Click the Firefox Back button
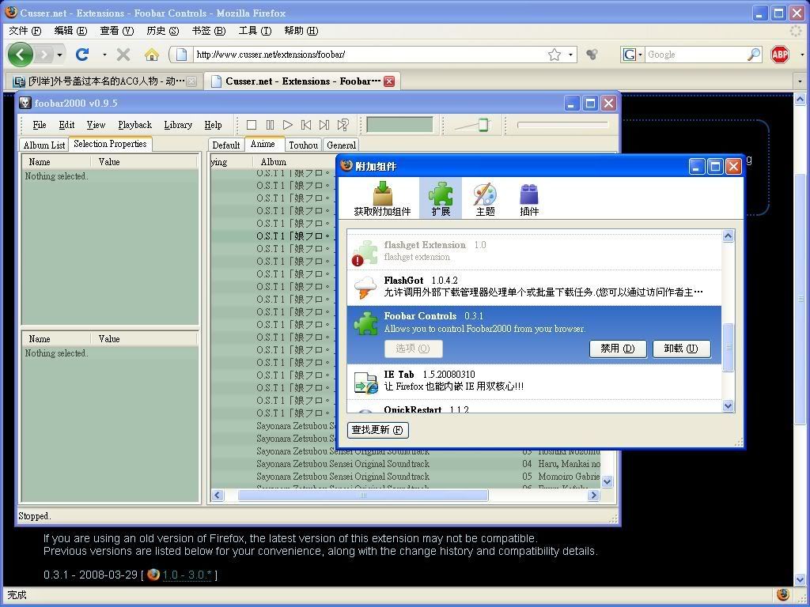This screenshot has height=607, width=810. coord(21,55)
